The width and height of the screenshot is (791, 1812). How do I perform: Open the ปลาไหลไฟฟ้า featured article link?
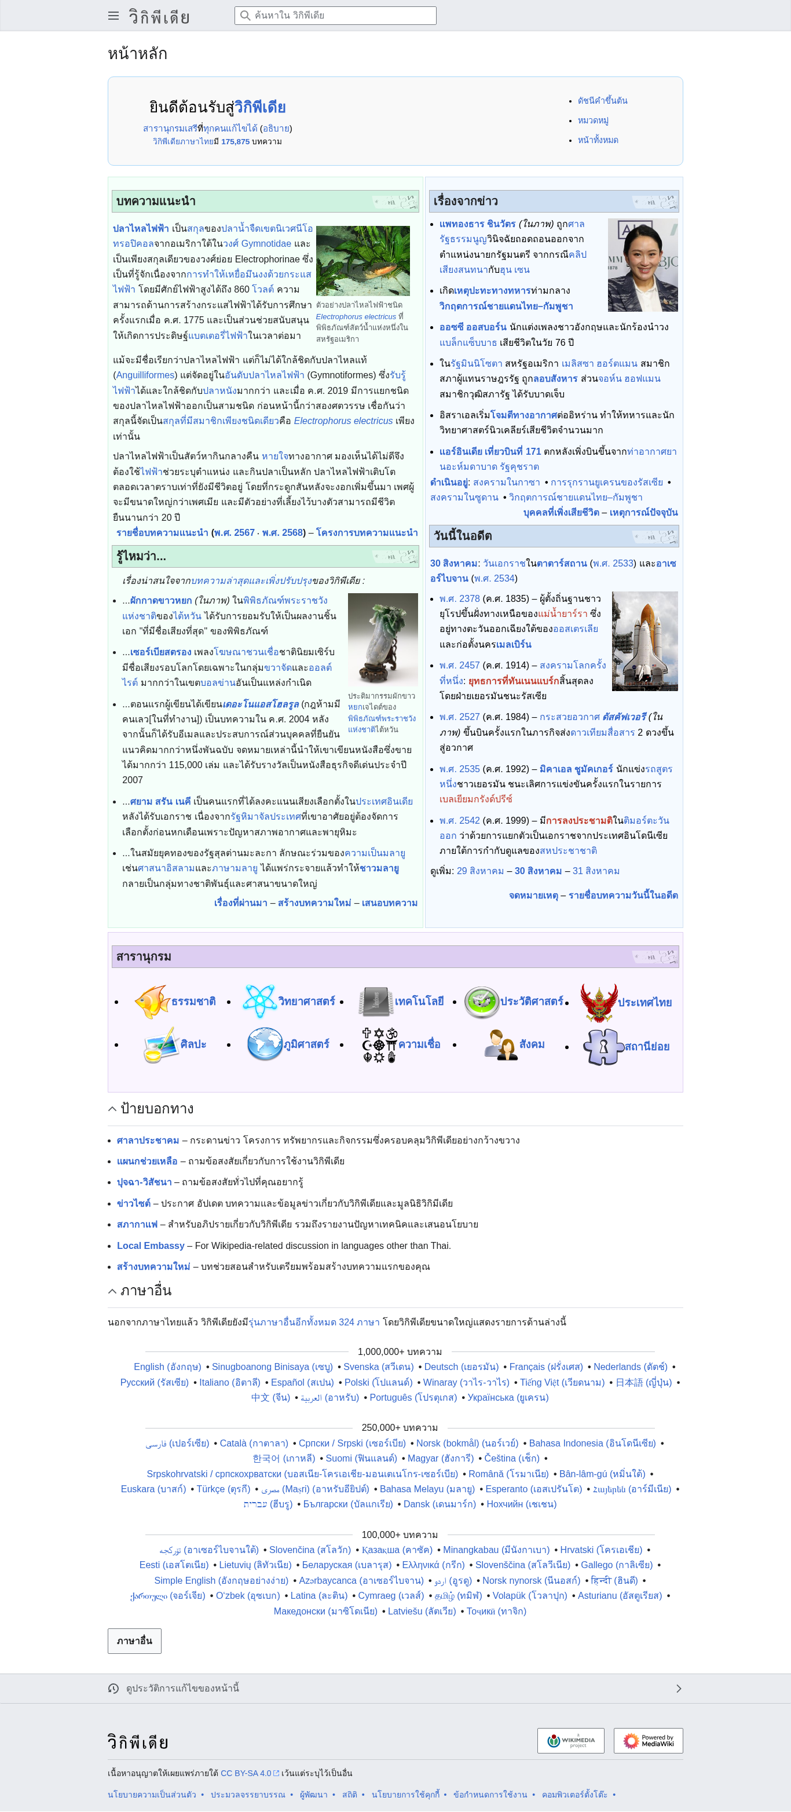coord(141,229)
